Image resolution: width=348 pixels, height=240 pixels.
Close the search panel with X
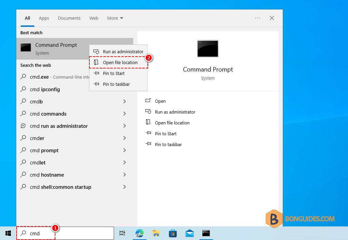(272, 18)
